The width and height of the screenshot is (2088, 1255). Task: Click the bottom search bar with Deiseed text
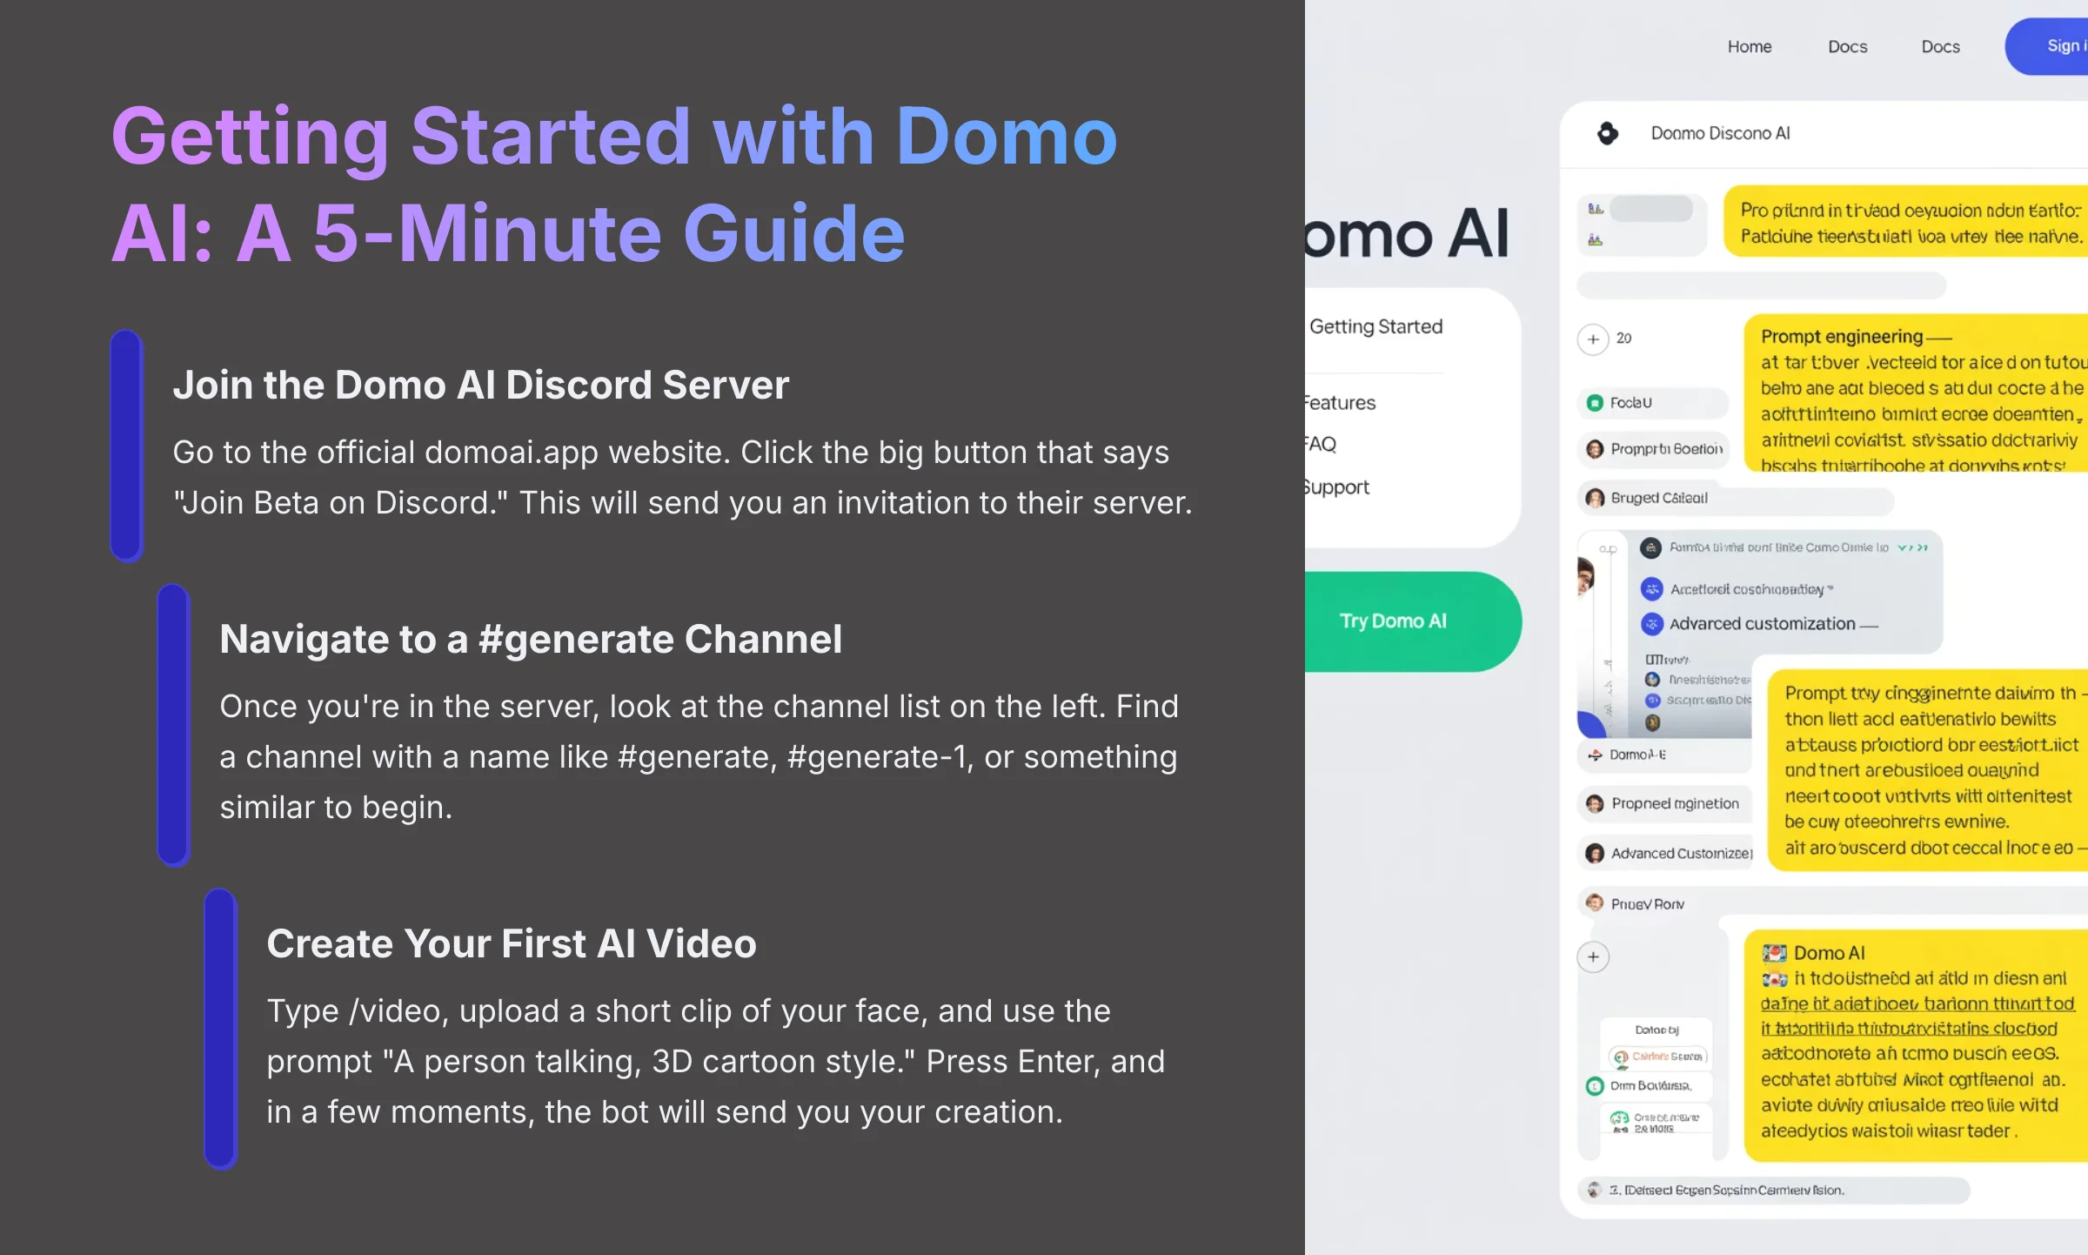point(1773,1190)
